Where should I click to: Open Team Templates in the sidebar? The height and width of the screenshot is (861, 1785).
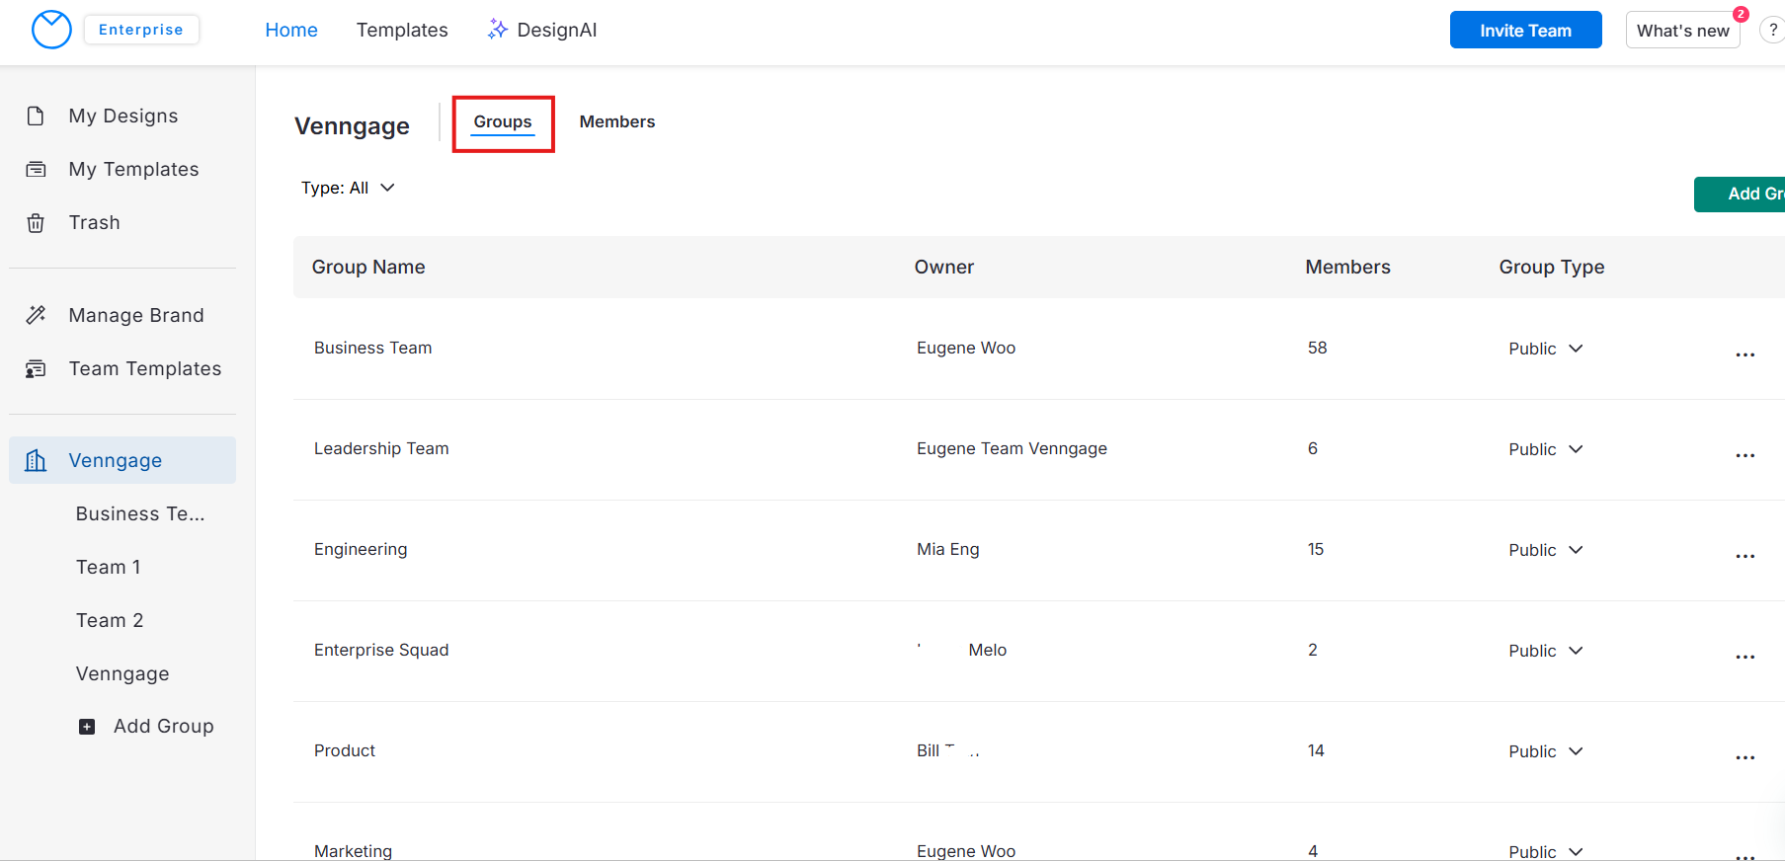(x=144, y=368)
